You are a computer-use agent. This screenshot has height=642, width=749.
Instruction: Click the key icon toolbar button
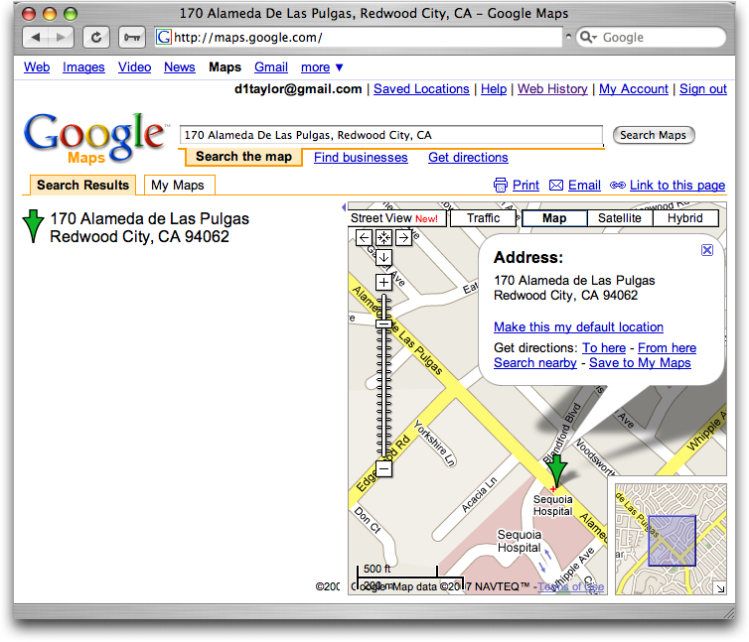(x=132, y=38)
